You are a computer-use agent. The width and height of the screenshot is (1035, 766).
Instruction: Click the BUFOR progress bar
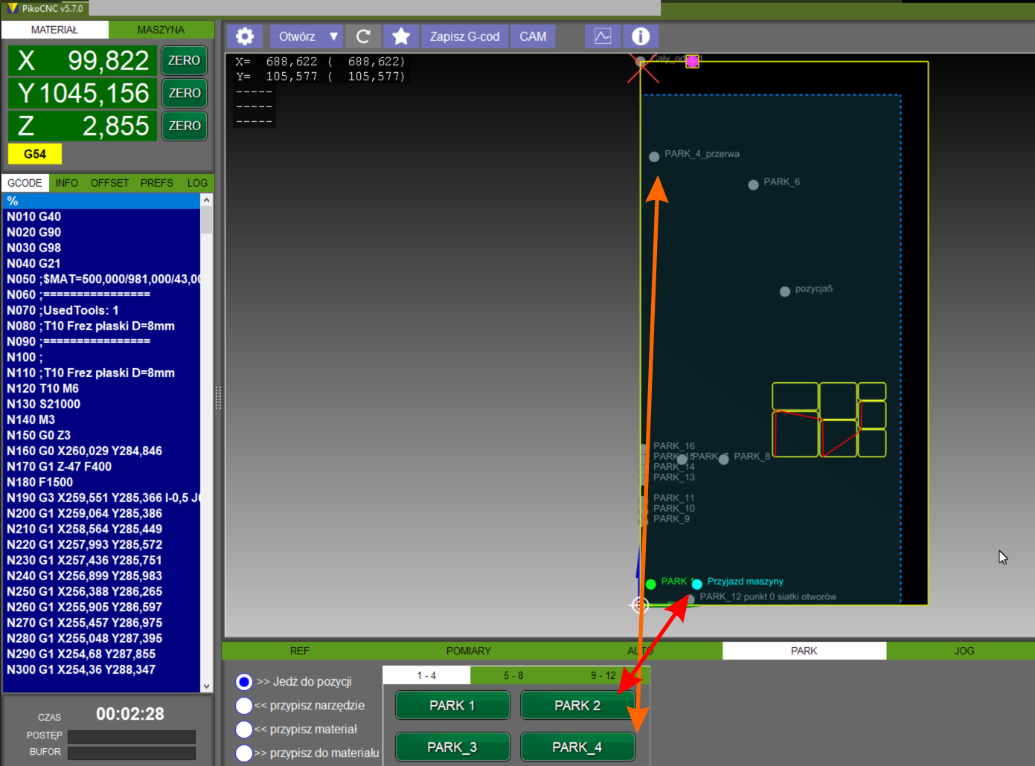click(x=132, y=753)
